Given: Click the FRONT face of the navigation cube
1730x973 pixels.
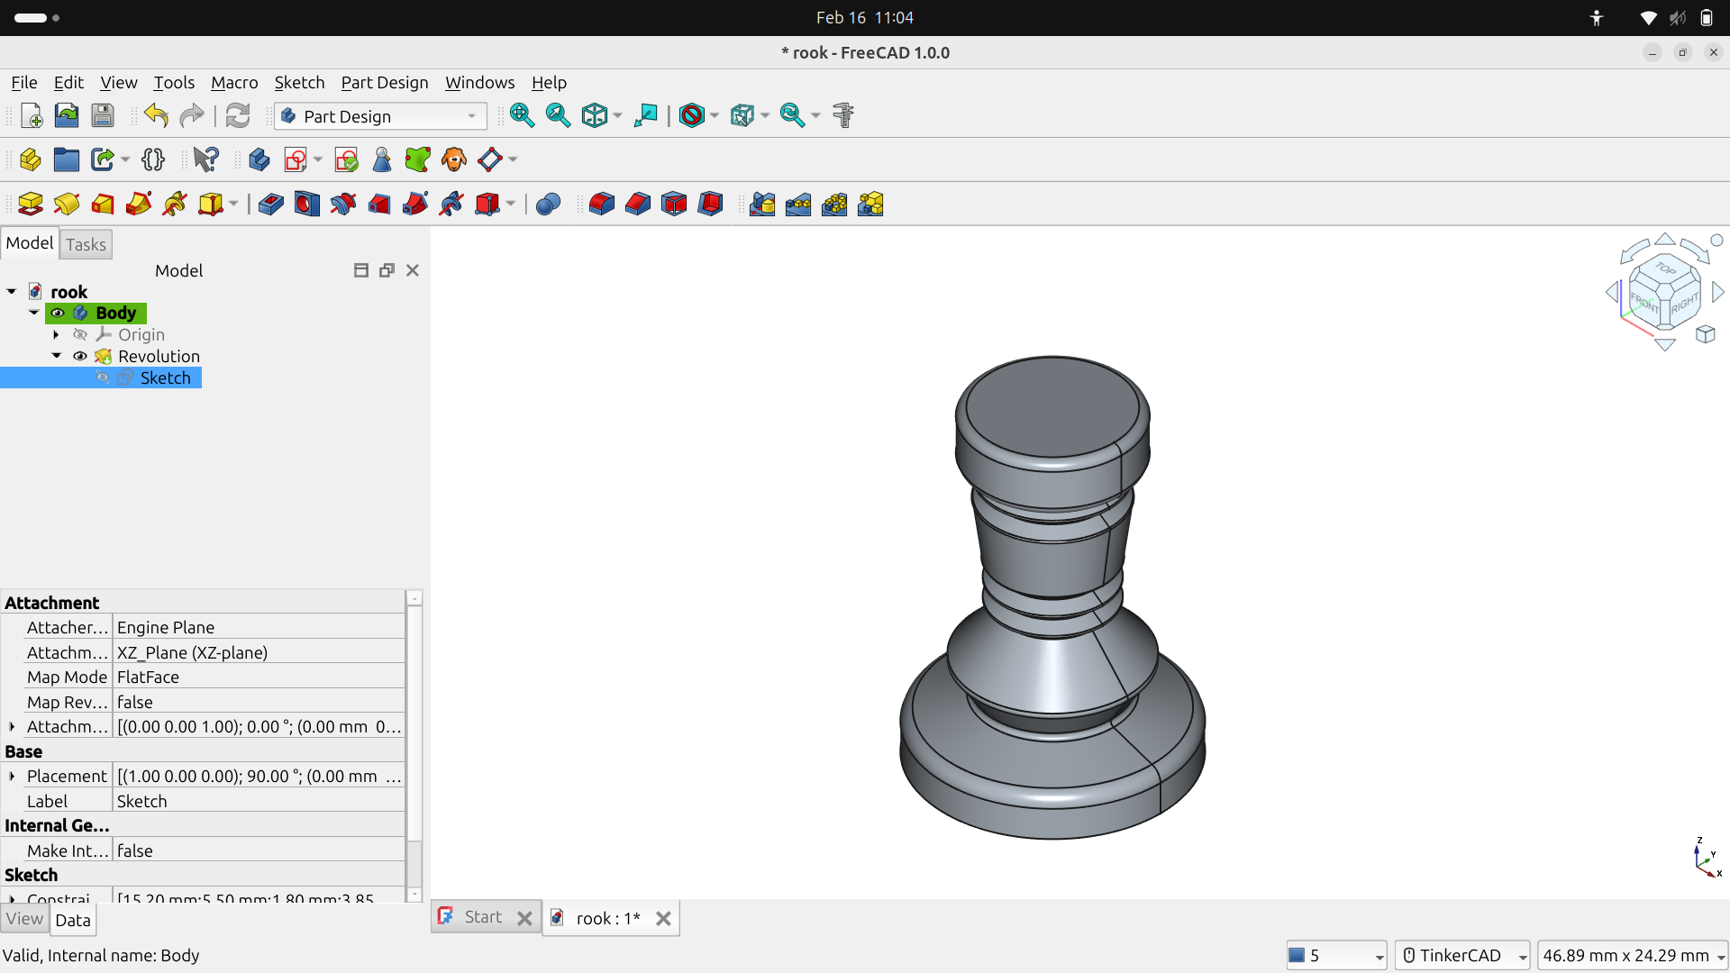Looking at the screenshot, I should (x=1645, y=303).
